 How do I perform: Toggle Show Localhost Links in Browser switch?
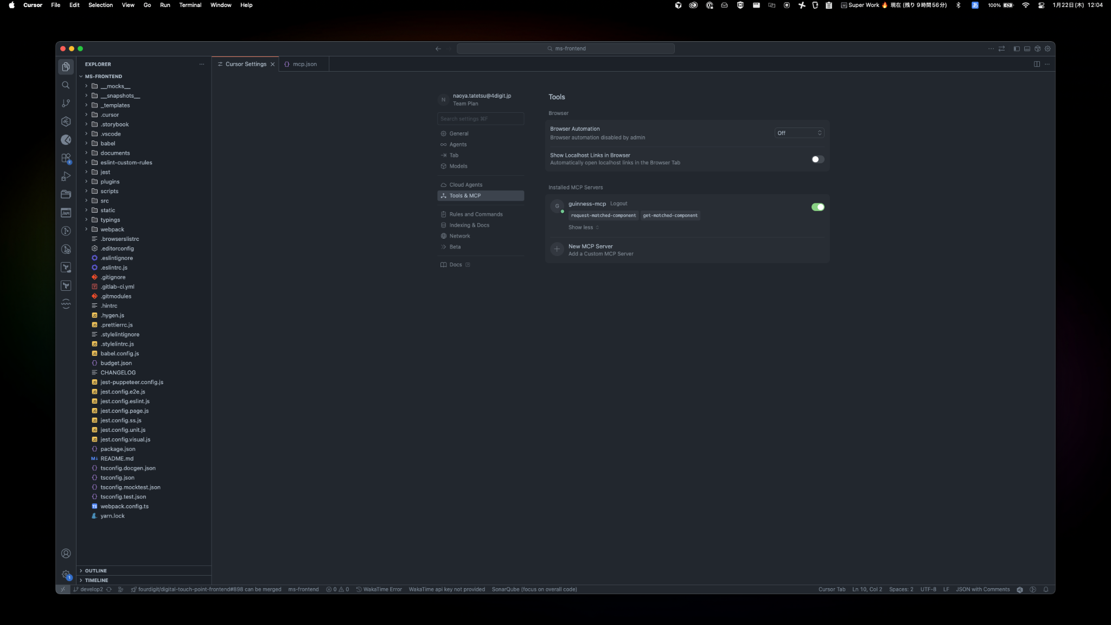[818, 159]
